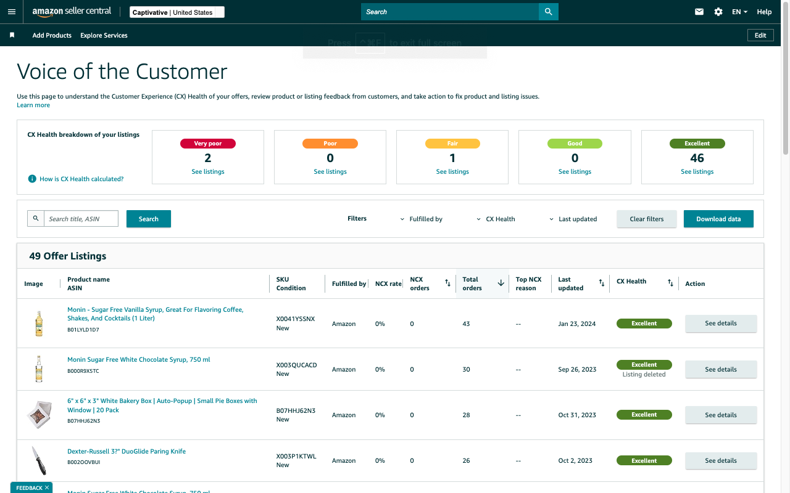See listings under Poor
Image resolution: width=790 pixels, height=493 pixels.
(x=330, y=172)
